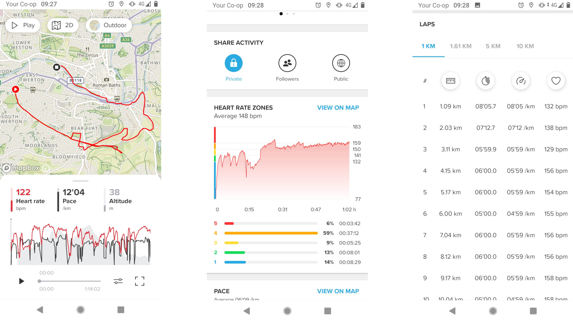The image size is (573, 322).
Task: Select the 1.61 KM laps tab
Action: (460, 46)
